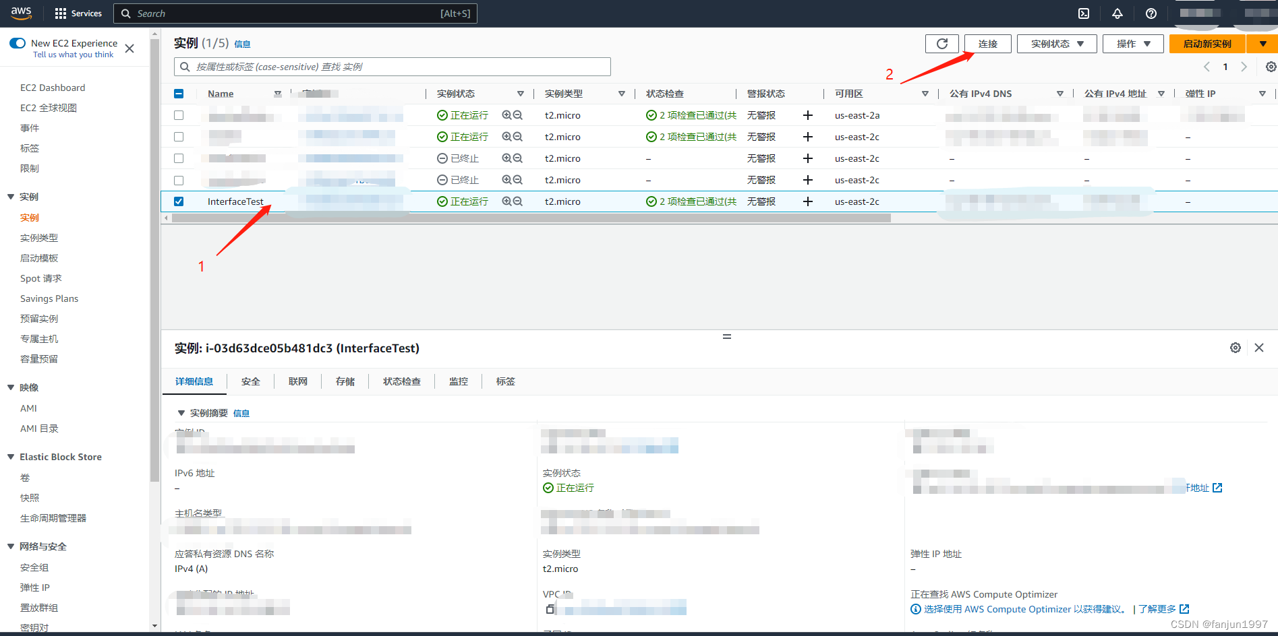Image resolution: width=1278 pixels, height=636 pixels.
Task: Open 实例状态 dropdown button
Action: click(x=1057, y=44)
